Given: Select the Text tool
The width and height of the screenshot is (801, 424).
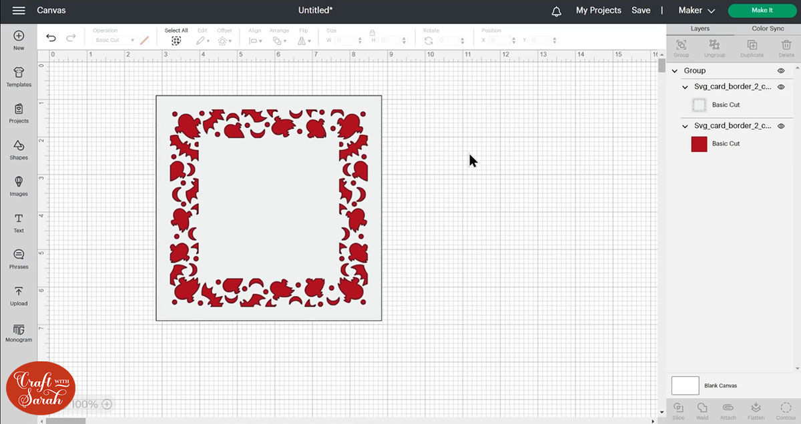Looking at the screenshot, I should (19, 223).
